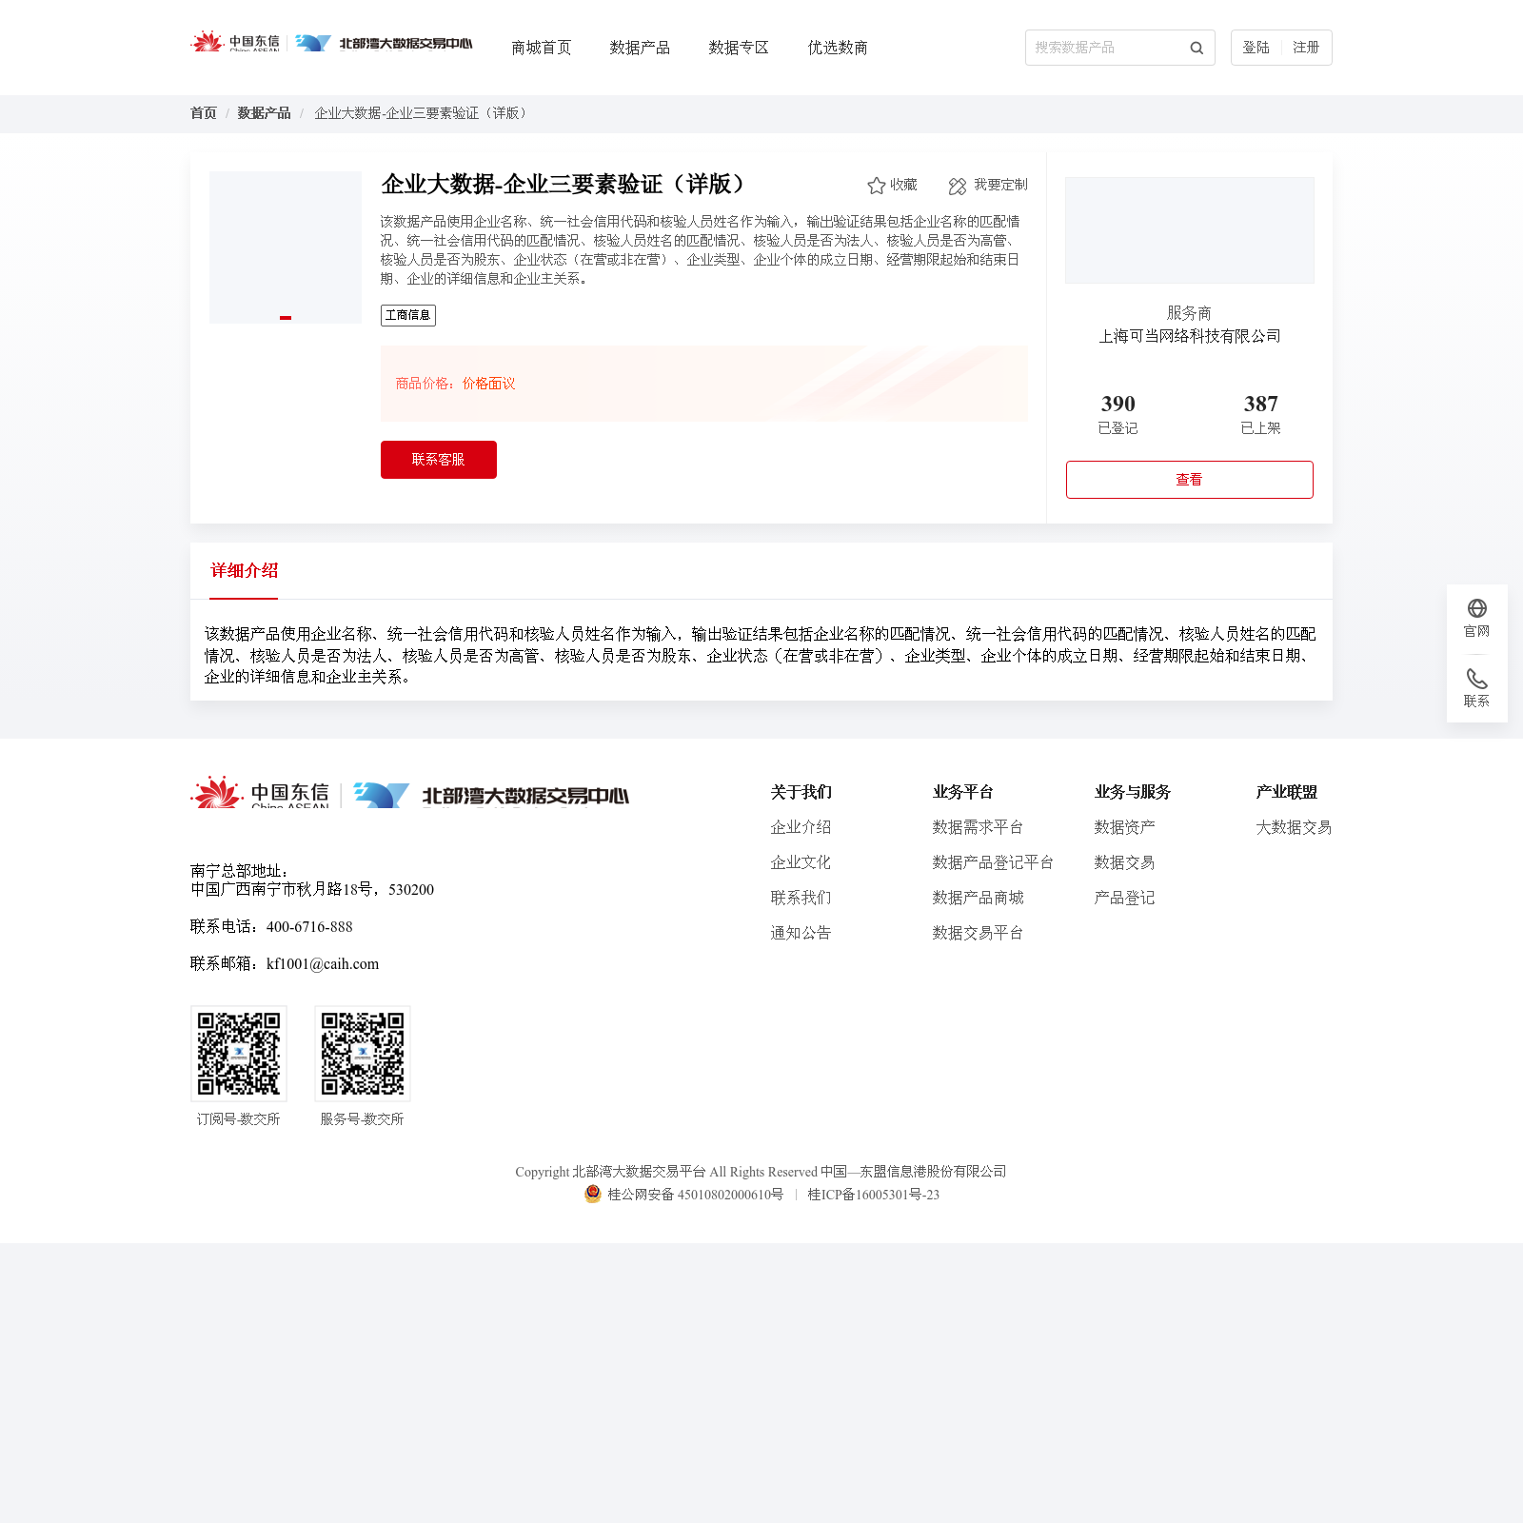Click 上海可当网络科技有限公司 provider name

[x=1190, y=336]
